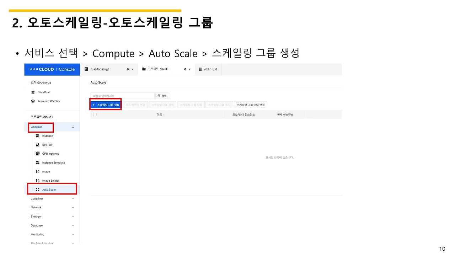Screen dimensions: 455x256
Task: Open the 서비스 선택 service menu
Action: click(208, 69)
